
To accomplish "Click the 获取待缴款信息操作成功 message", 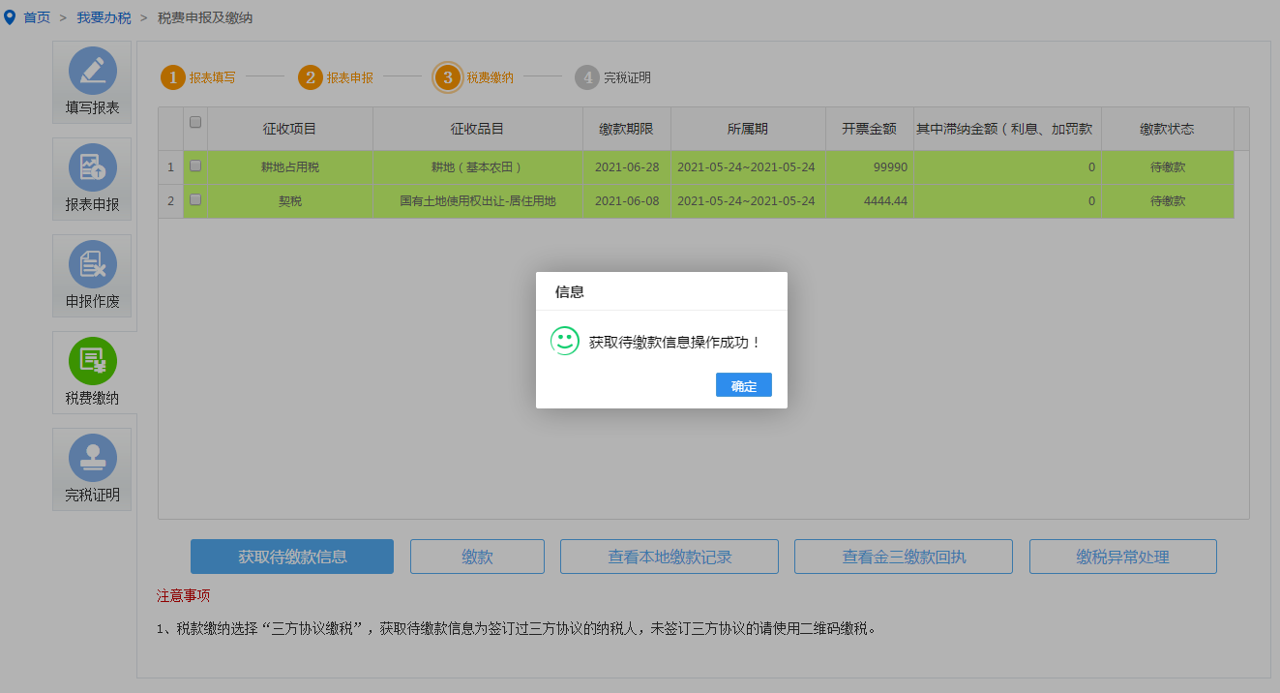I will [x=675, y=342].
